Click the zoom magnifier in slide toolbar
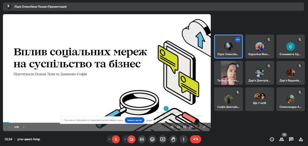The image size is (308, 146). coord(172,127)
